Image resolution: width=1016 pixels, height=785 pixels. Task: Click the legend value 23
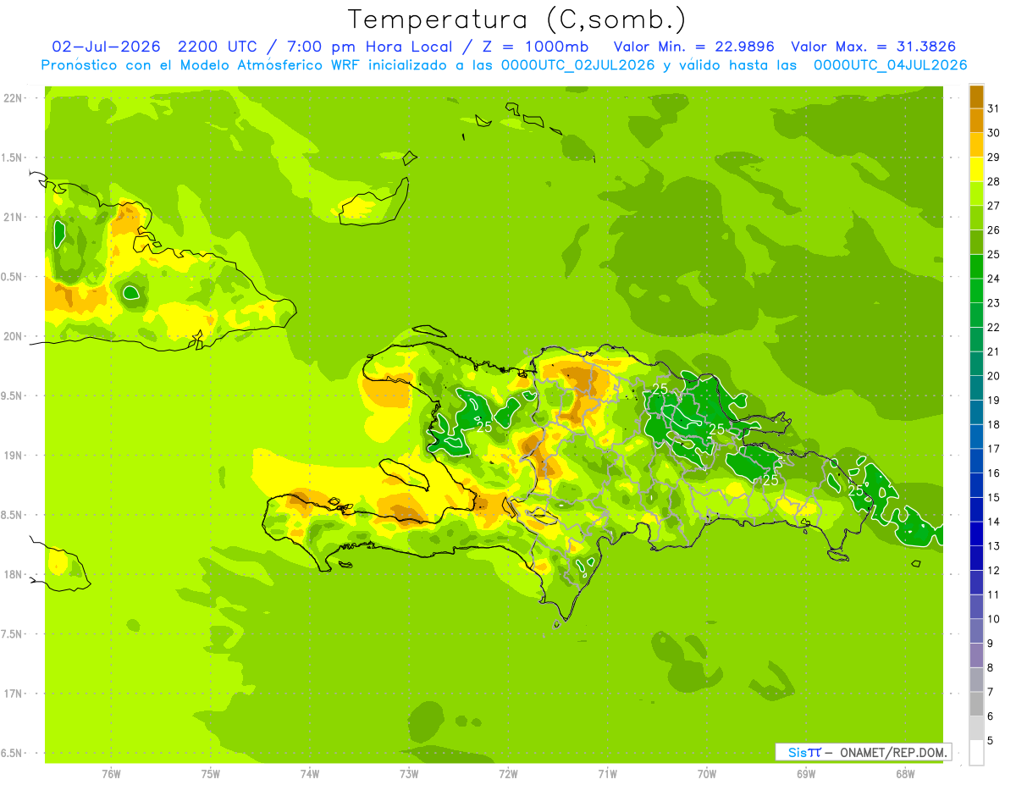point(994,303)
